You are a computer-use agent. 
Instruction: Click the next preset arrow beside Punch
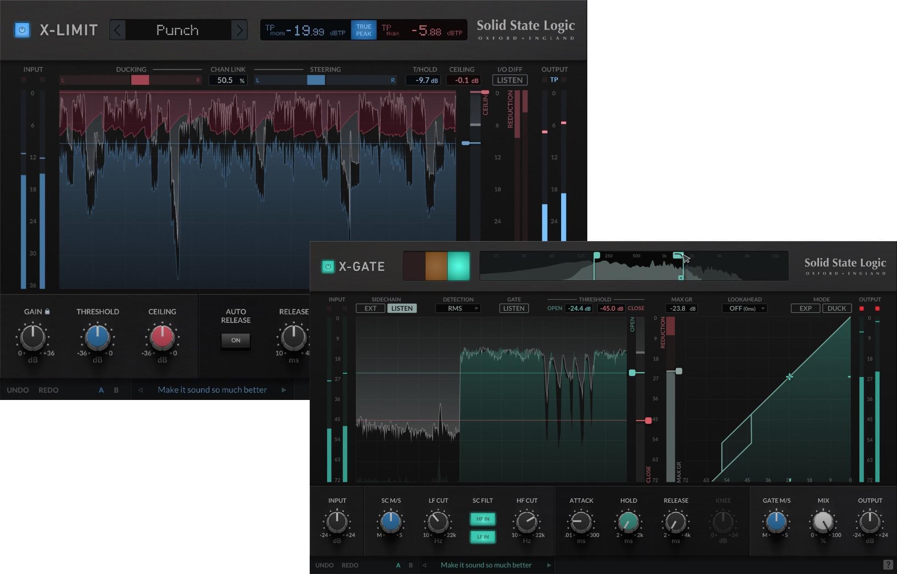239,30
